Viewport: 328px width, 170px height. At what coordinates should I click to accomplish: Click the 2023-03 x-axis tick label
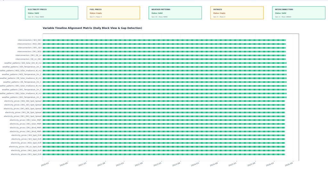(x=157, y=164)
